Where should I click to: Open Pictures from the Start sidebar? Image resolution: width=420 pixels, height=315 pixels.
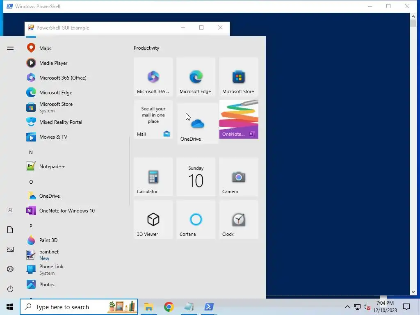(x=10, y=250)
